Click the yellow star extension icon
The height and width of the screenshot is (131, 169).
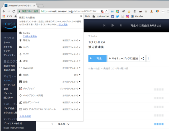129,11
